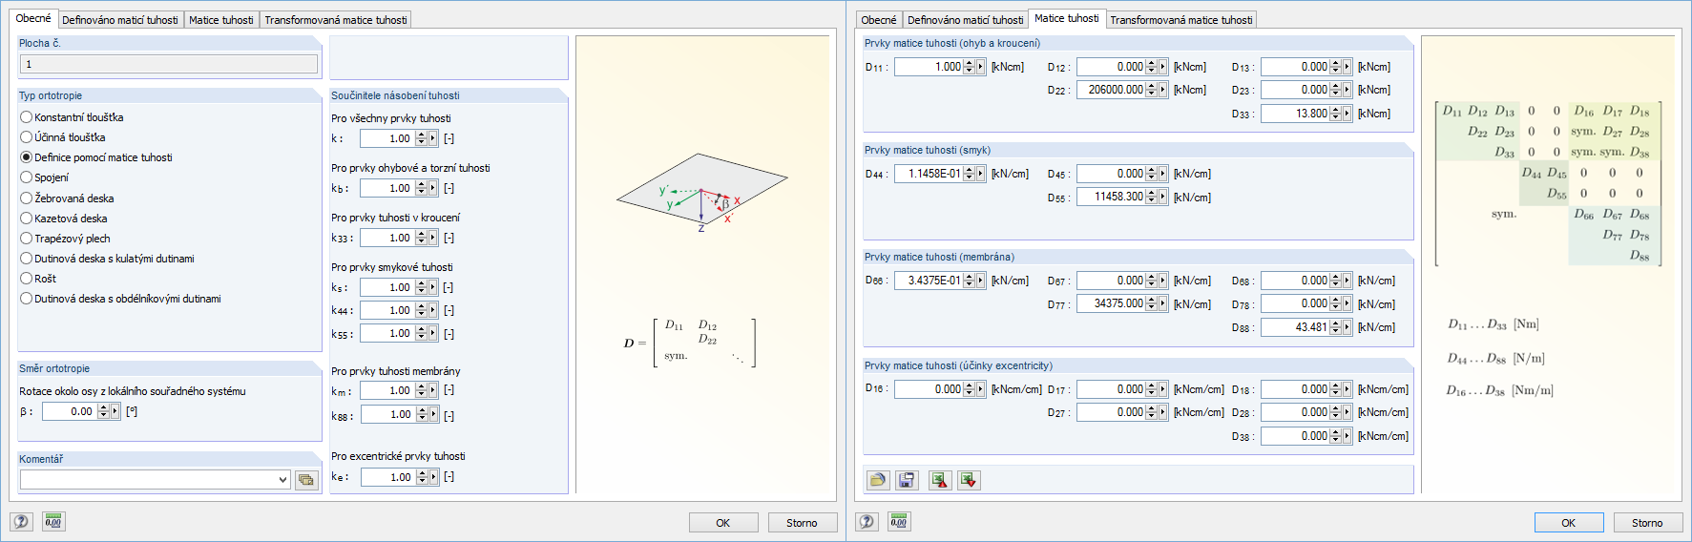Adjust D12 value with its spinner
1692x542 pixels.
pyautogui.click(x=1151, y=67)
